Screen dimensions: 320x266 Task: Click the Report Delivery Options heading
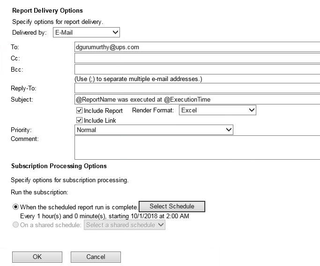point(47,10)
